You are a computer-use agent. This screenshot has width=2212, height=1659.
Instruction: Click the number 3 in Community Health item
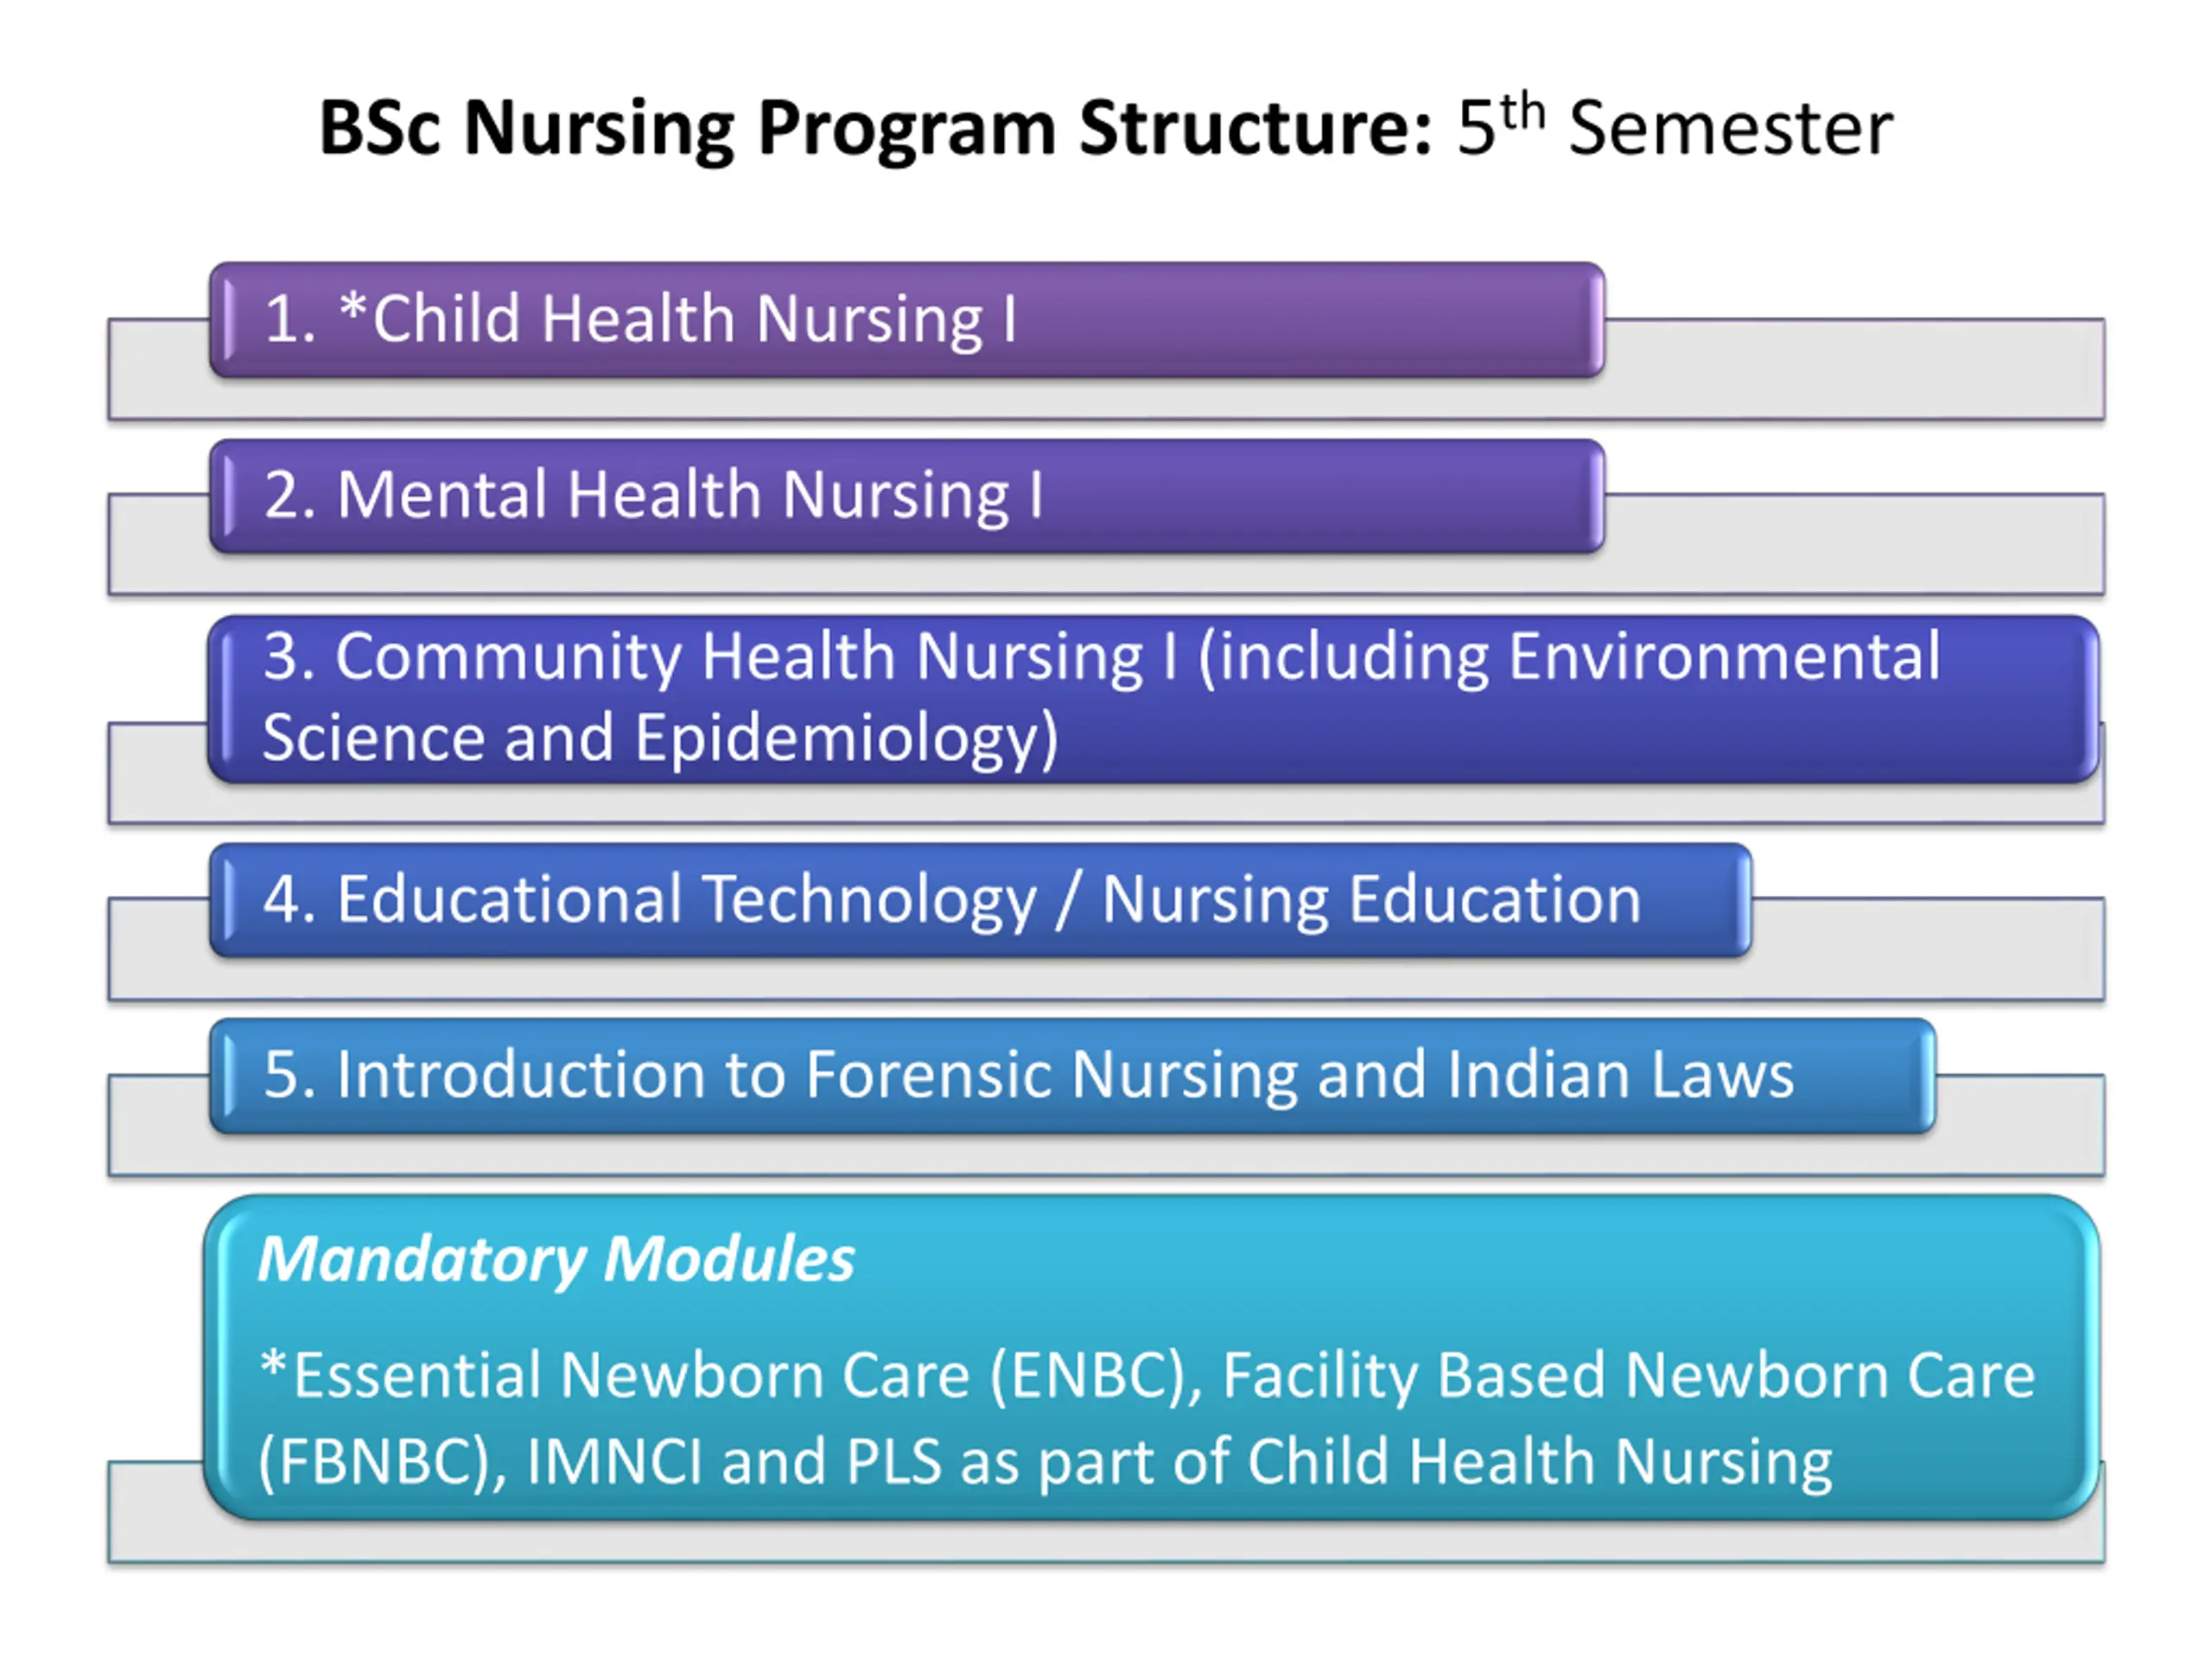[280, 657]
